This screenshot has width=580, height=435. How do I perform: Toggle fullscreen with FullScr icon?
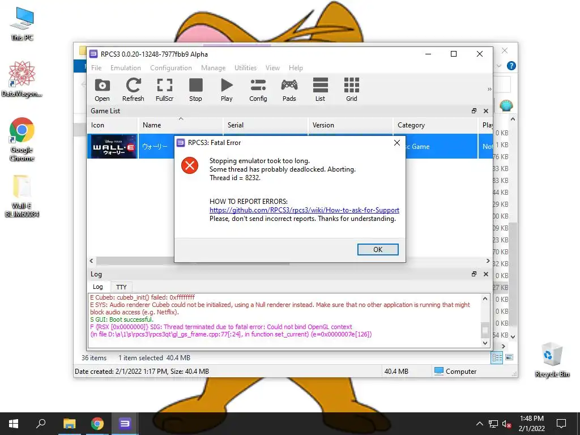(x=165, y=89)
